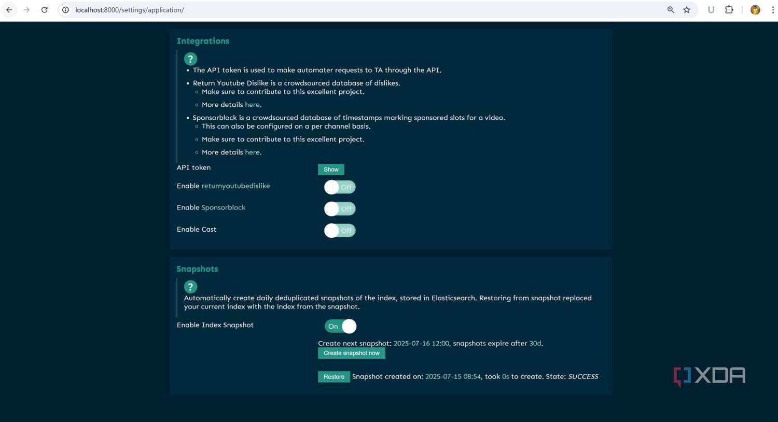This screenshot has width=778, height=422.
Task: Bookmark this page with the star icon
Action: tap(687, 10)
